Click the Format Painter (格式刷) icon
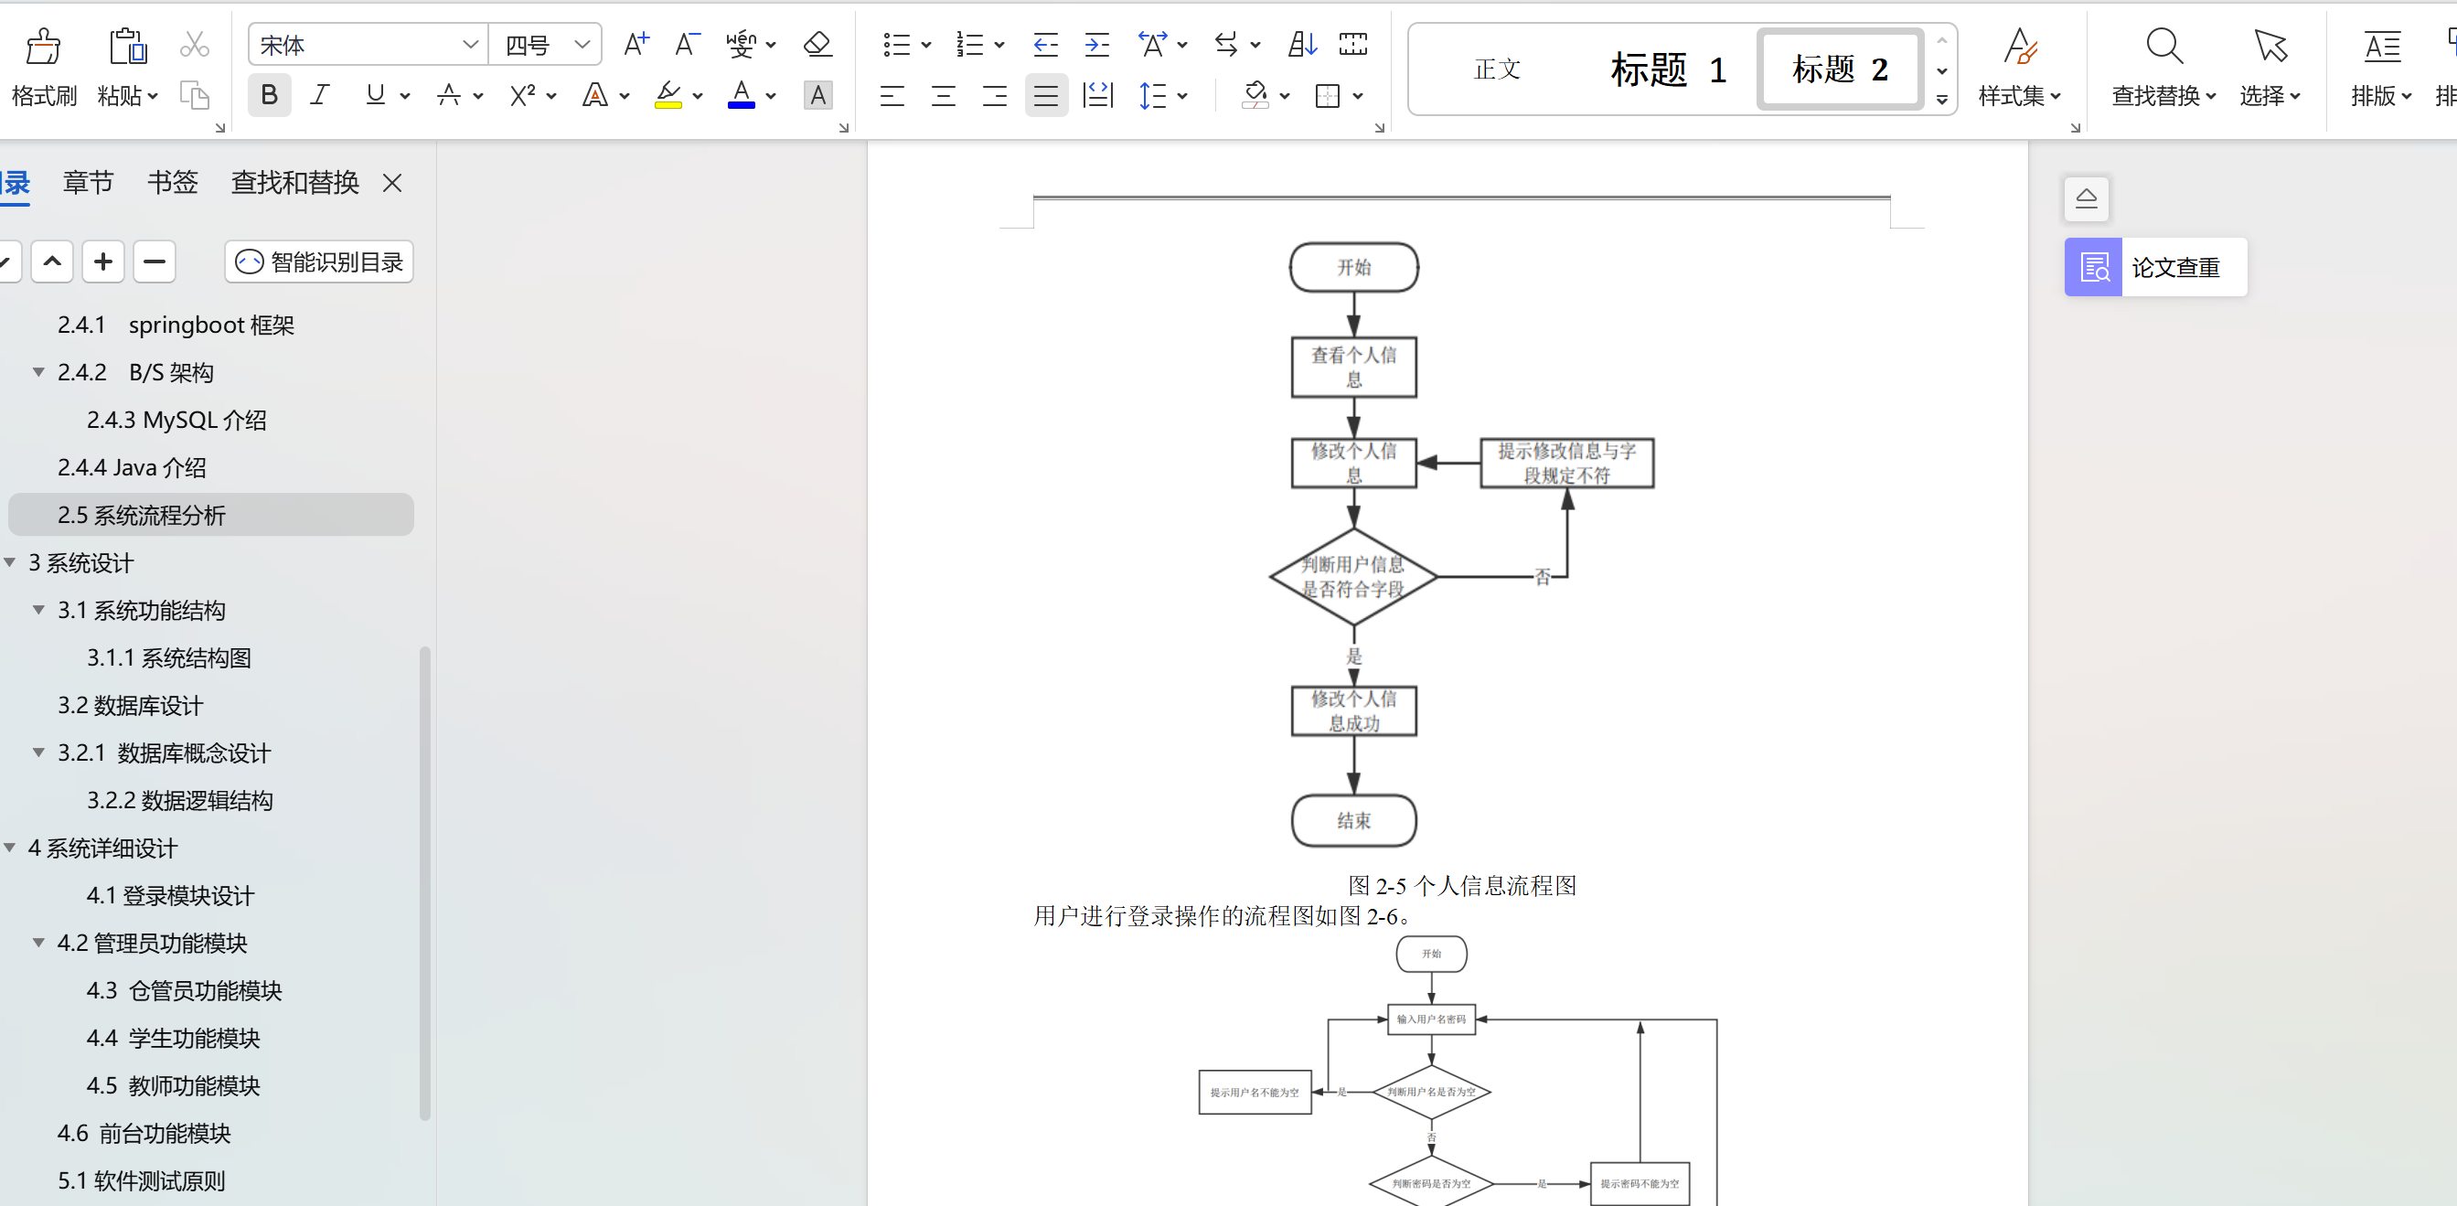Image resolution: width=2457 pixels, height=1206 pixels. click(43, 47)
